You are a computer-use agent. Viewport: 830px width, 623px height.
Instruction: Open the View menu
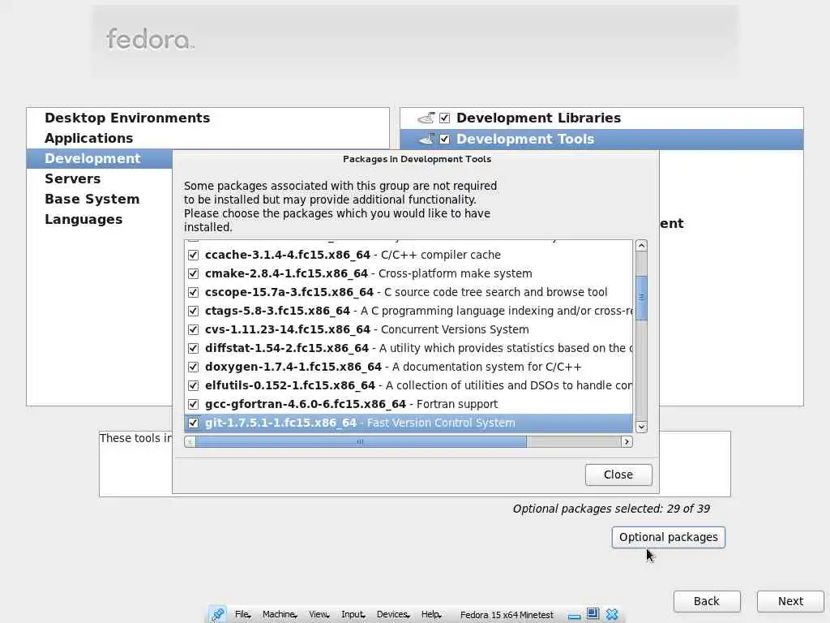[319, 615]
